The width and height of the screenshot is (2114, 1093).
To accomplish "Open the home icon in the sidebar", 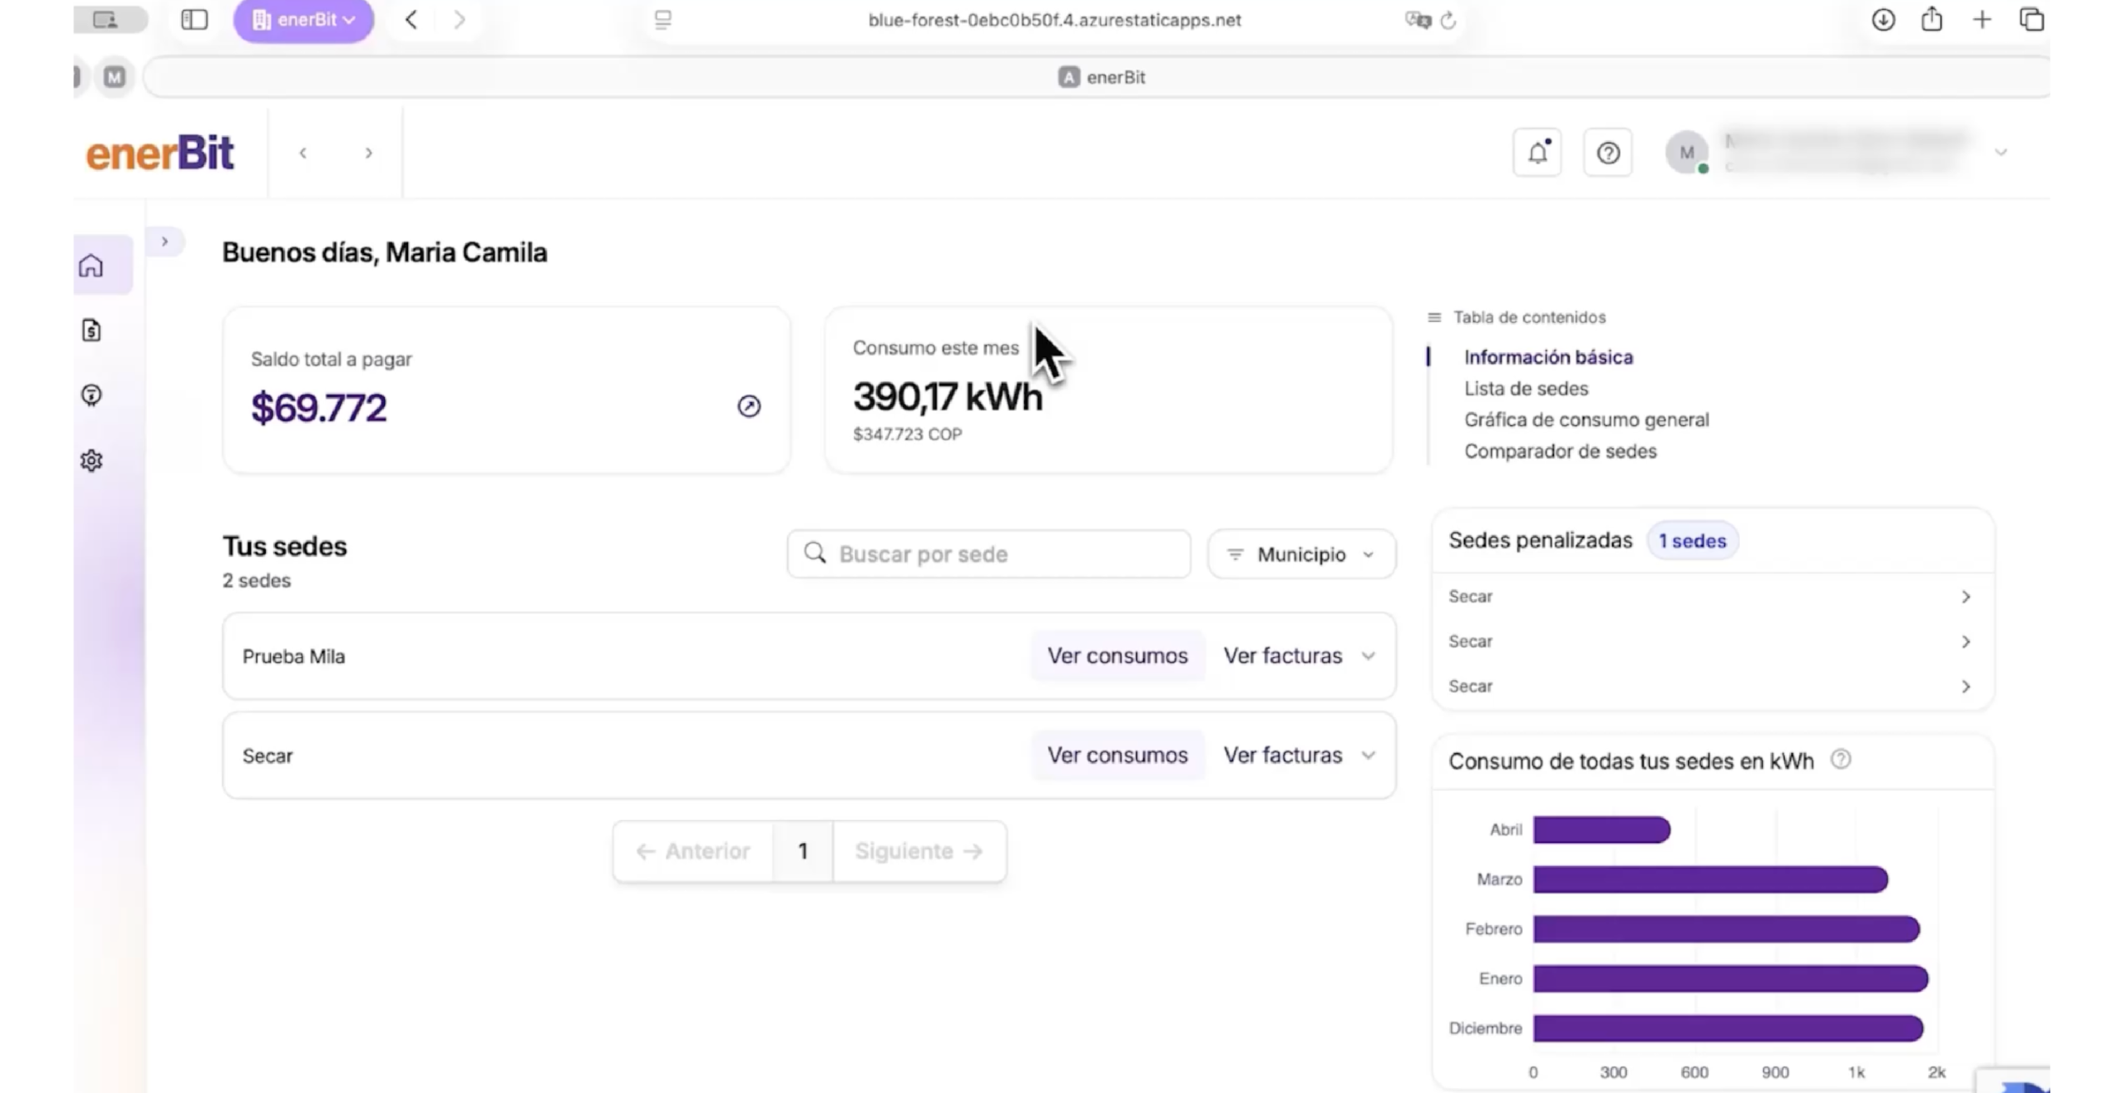I will point(92,266).
